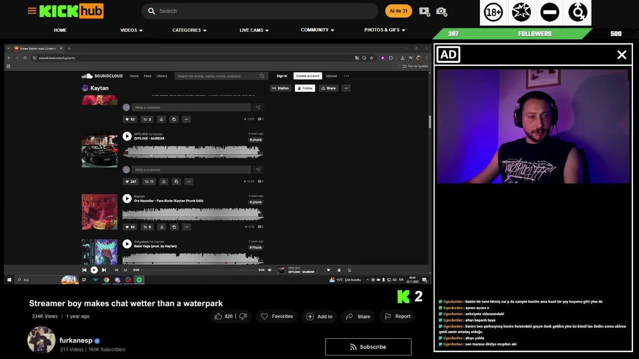
Task: Click SoundCloud search for artists field
Action: pos(221,76)
